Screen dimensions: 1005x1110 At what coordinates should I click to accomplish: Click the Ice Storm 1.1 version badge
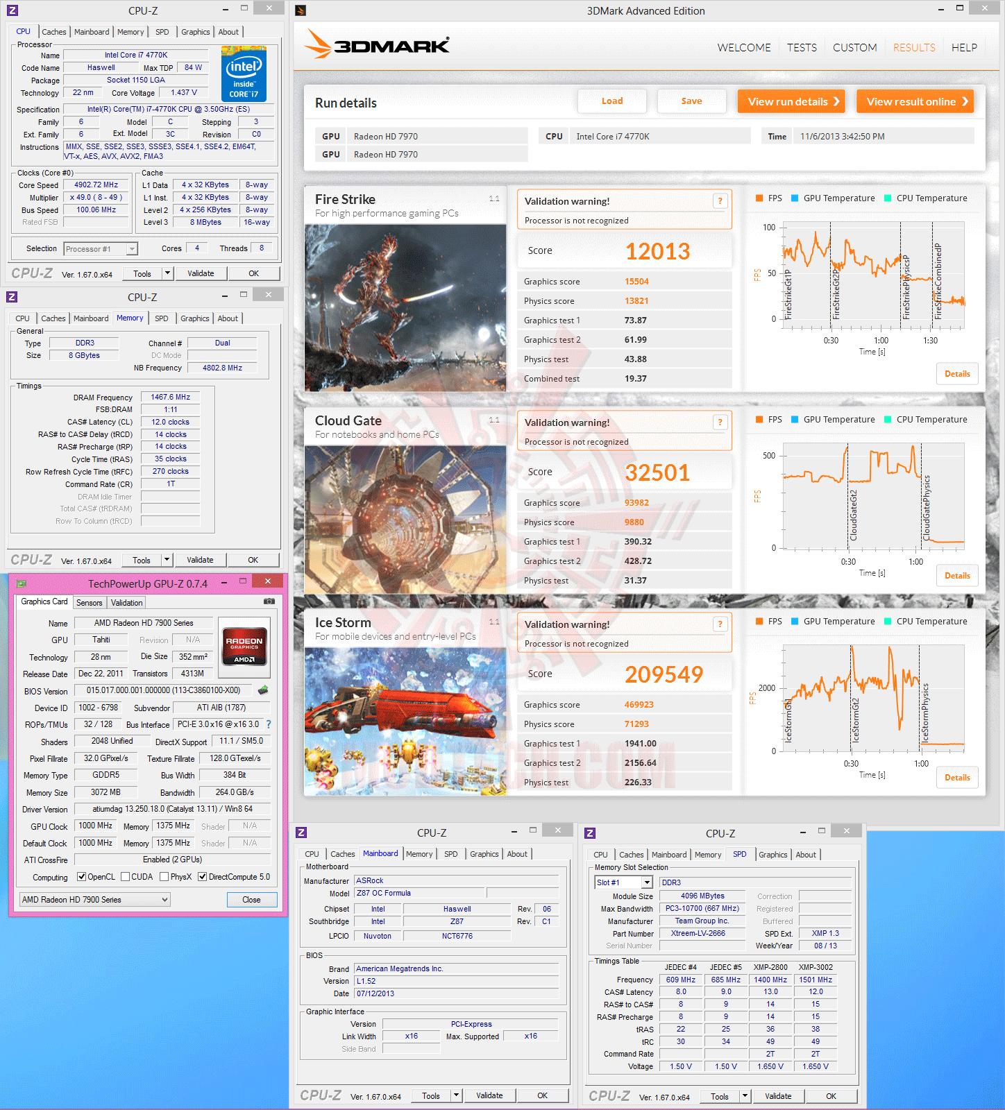coord(494,622)
